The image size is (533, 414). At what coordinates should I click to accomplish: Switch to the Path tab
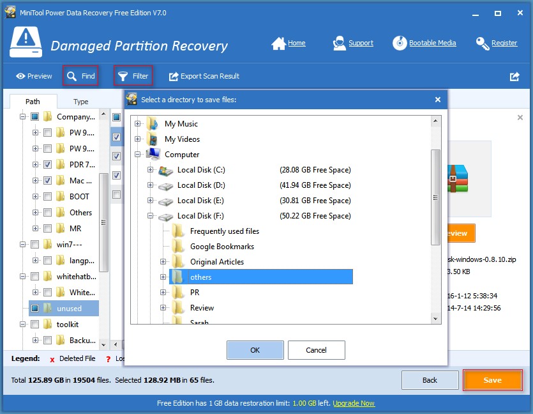pyautogui.click(x=33, y=102)
